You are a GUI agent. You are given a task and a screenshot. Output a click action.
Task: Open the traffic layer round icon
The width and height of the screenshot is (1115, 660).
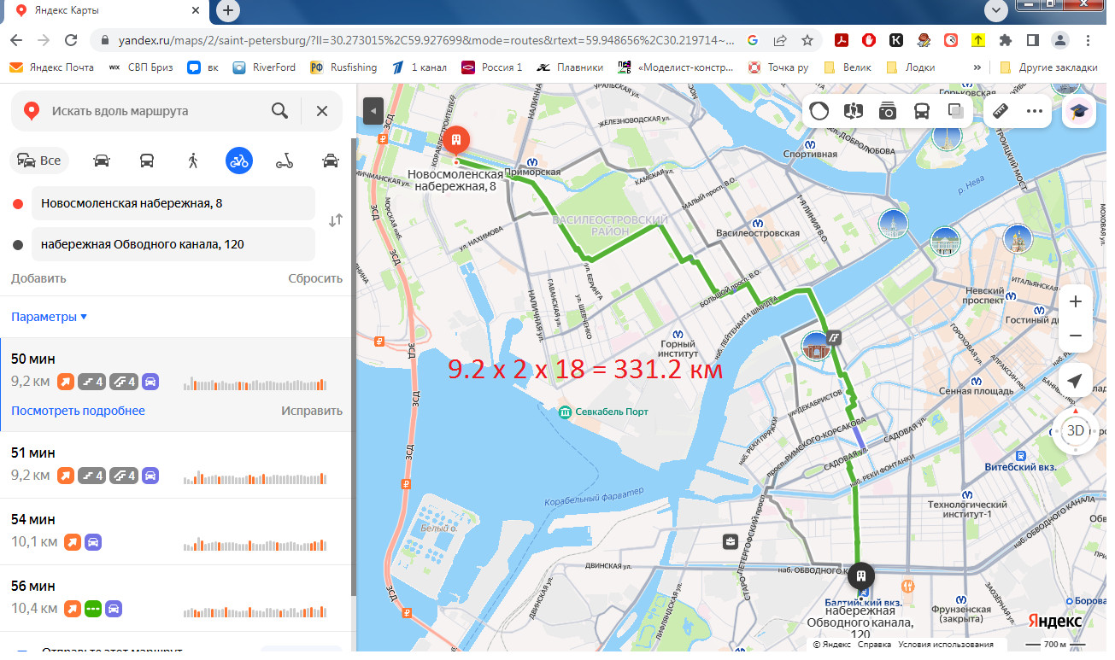tap(819, 111)
